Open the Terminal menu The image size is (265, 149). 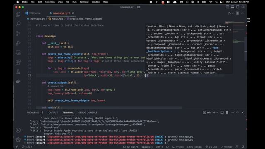coord(84,2)
